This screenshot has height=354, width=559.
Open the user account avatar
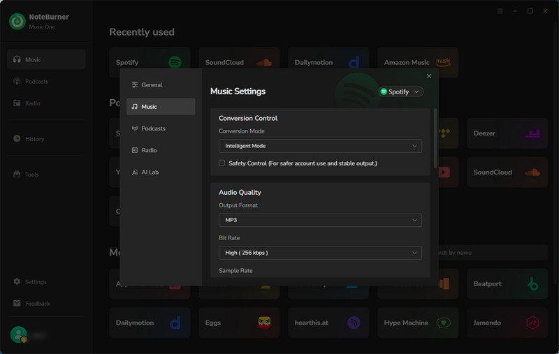pos(19,334)
